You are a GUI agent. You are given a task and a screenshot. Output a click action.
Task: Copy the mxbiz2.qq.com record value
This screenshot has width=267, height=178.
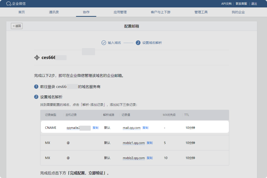150,158
